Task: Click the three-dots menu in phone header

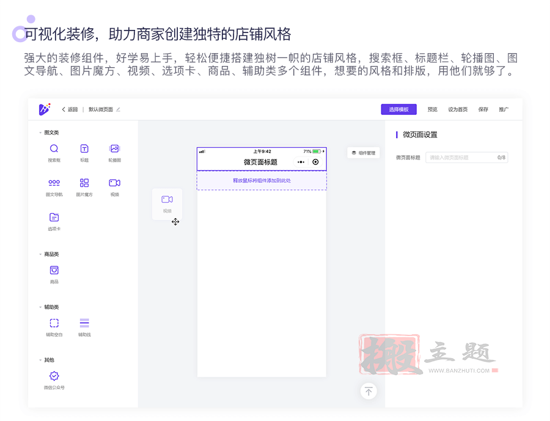Action: [x=301, y=162]
